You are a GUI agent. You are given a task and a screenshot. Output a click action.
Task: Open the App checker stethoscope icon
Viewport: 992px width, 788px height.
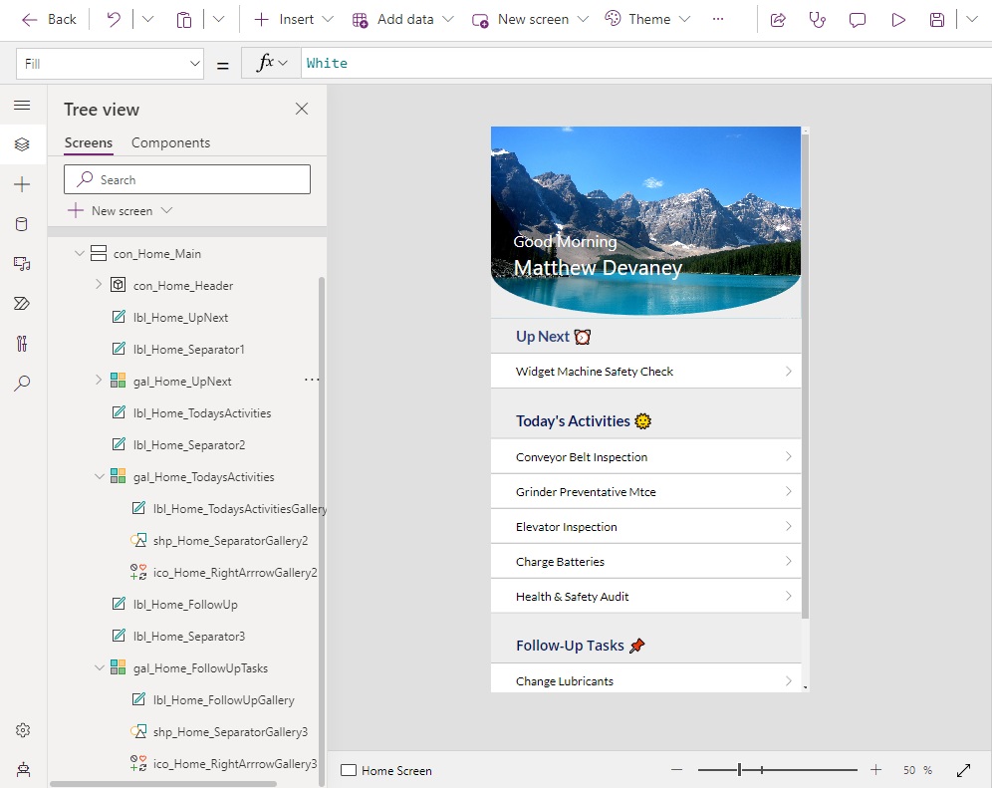click(x=818, y=20)
